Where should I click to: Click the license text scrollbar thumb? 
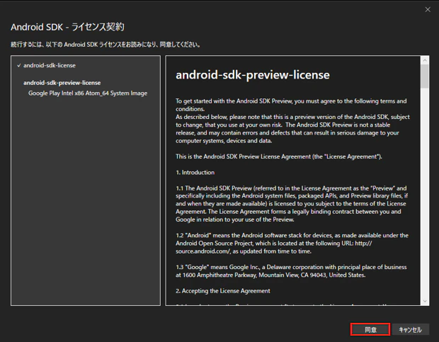(x=425, y=76)
